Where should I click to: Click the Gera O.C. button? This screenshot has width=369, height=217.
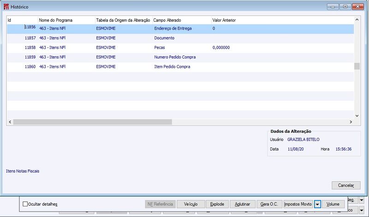coord(269,204)
